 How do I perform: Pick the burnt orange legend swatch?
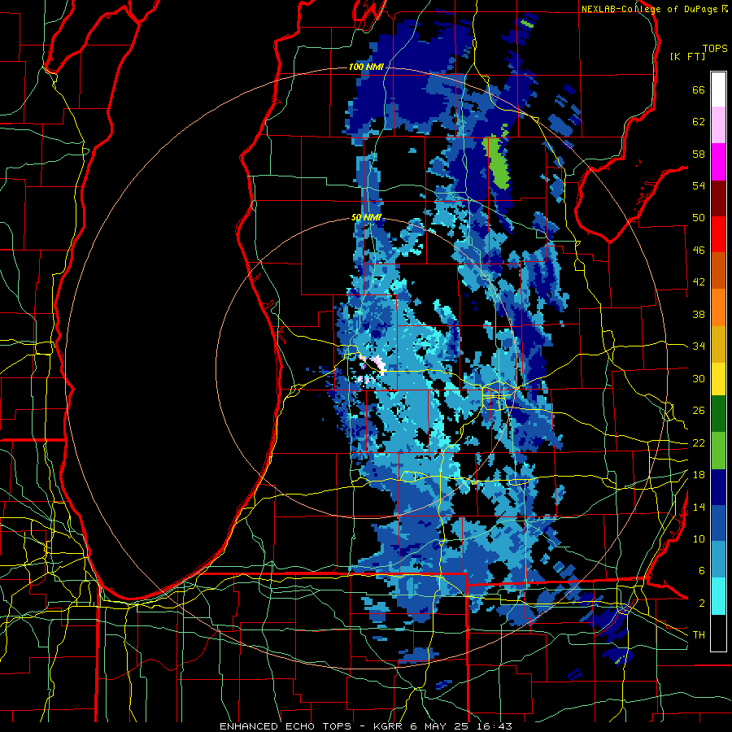(718, 271)
